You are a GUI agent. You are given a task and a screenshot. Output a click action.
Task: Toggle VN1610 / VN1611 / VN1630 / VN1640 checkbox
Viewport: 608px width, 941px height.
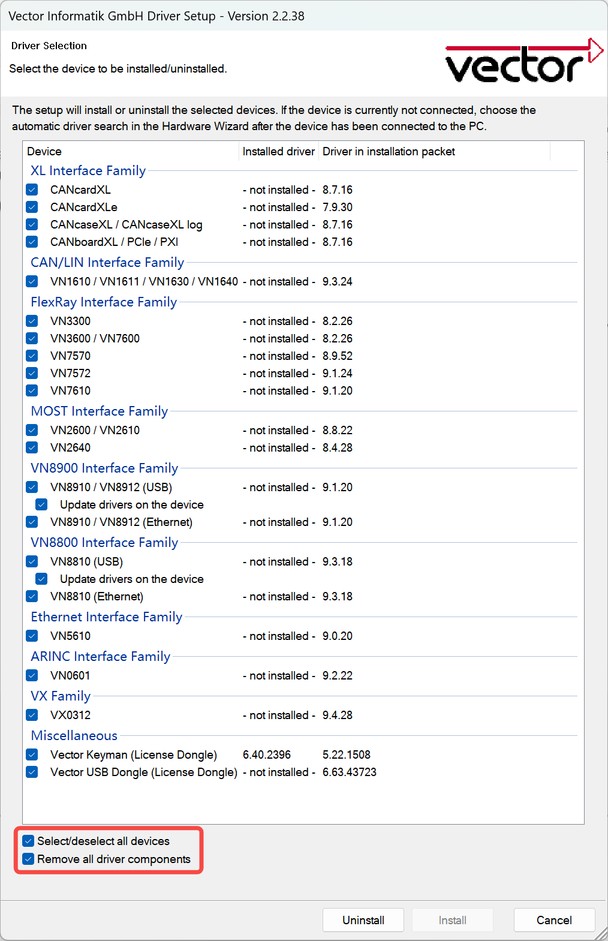tap(32, 281)
